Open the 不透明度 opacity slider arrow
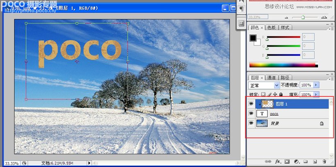 [316, 85]
